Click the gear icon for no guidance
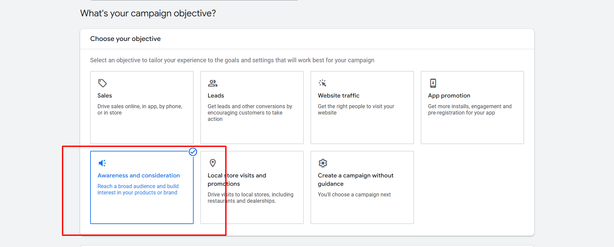Screen dimensions: 614x247 [x=323, y=163]
